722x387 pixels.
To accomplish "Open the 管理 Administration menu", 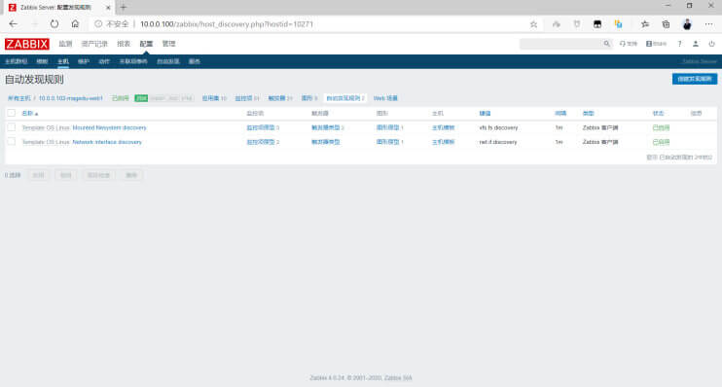I will pyautogui.click(x=169, y=44).
